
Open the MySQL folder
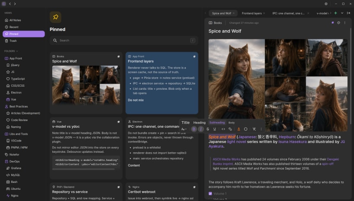pos(24,175)
